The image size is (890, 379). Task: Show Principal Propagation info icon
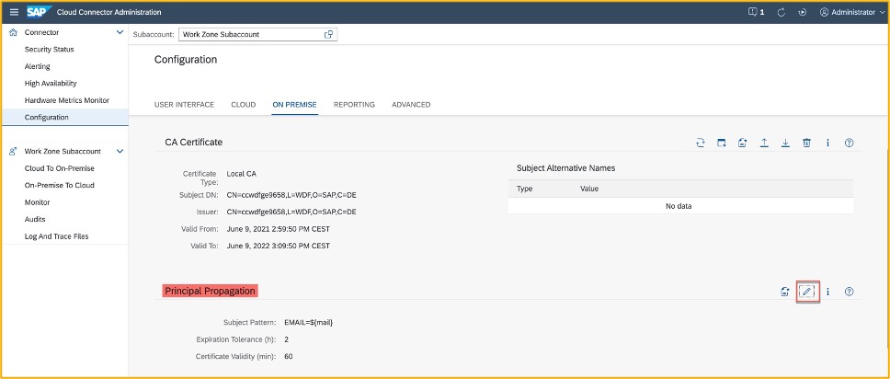(828, 292)
